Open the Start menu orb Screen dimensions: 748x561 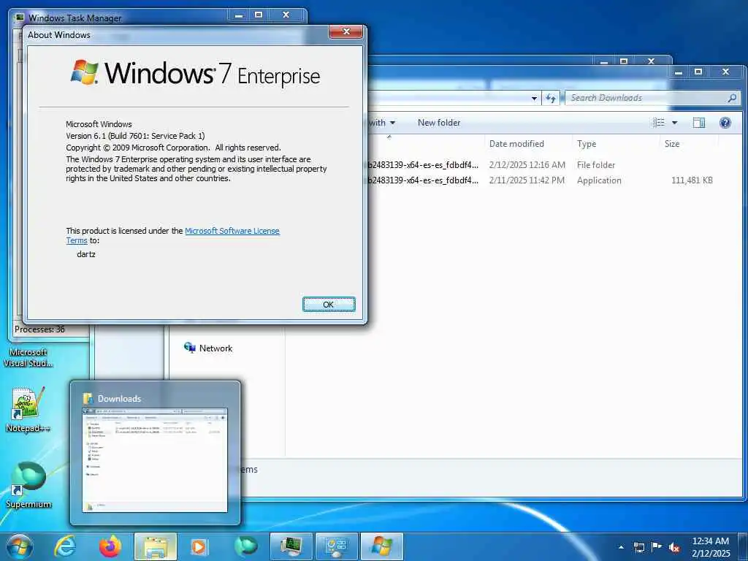(x=20, y=546)
